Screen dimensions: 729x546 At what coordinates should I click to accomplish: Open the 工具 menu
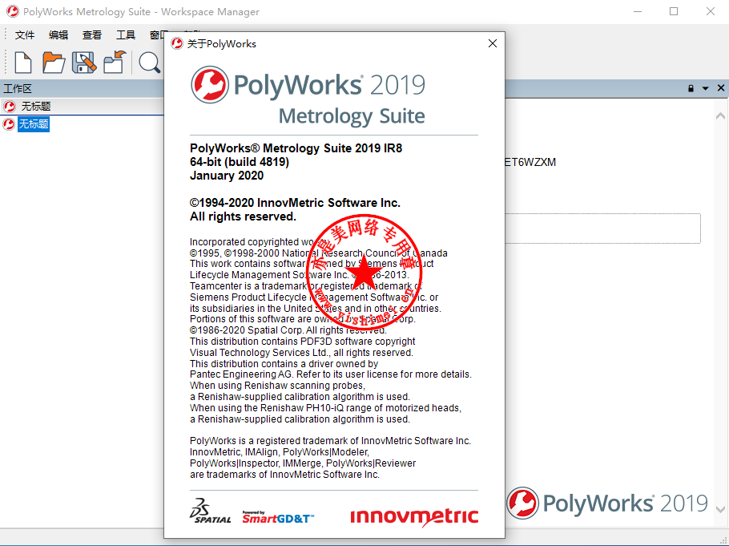point(126,35)
